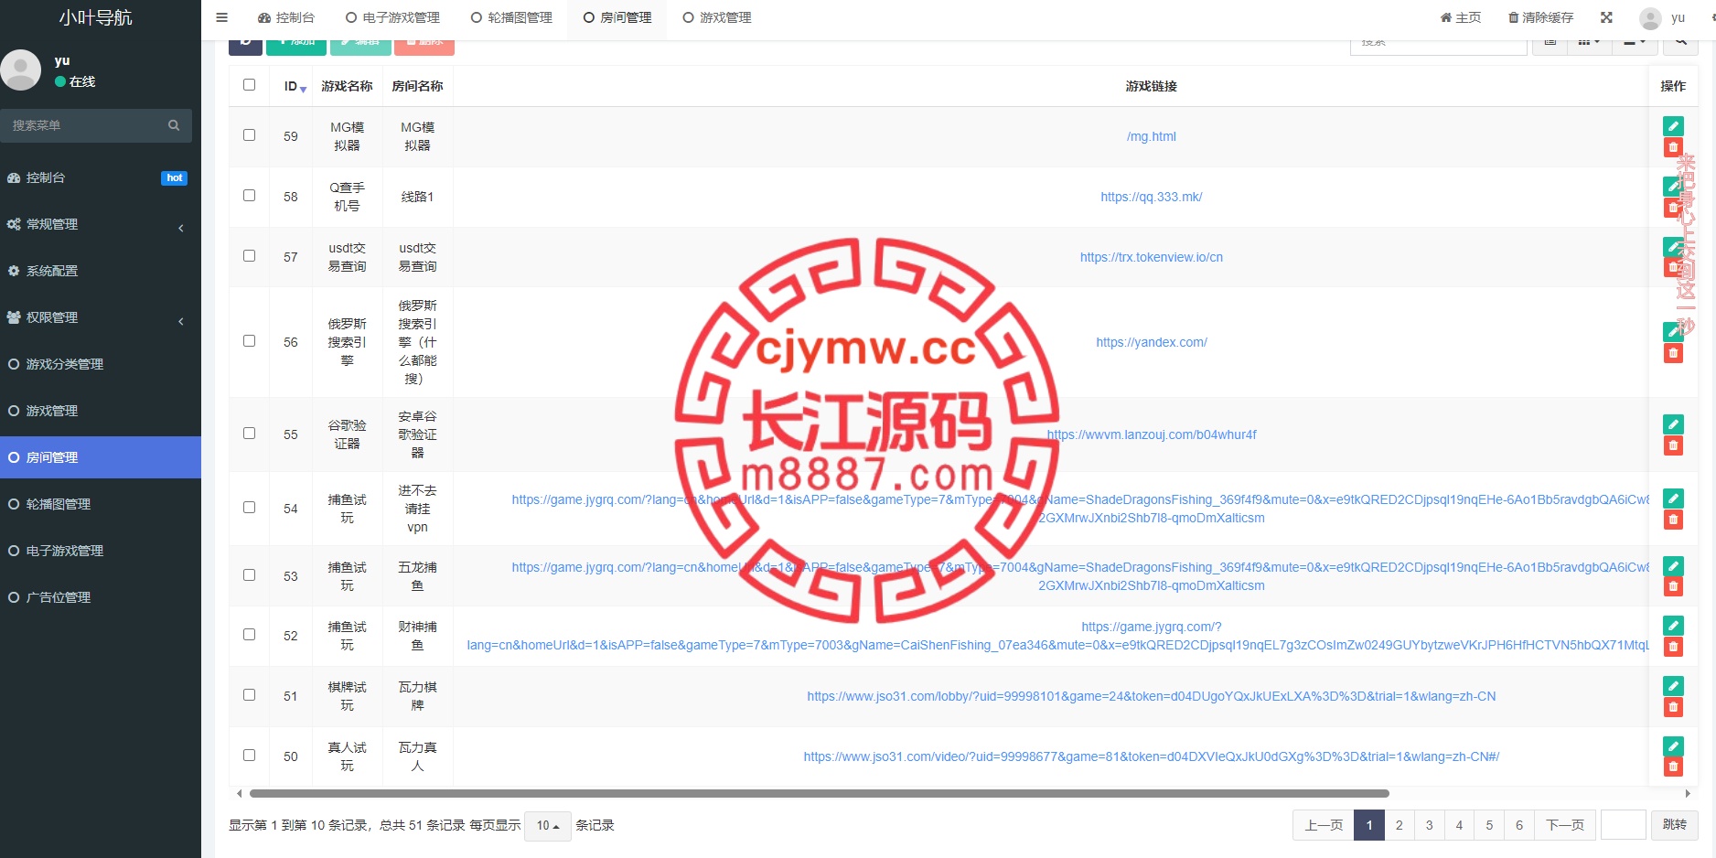Check the row 56 checkbox
1716x858 pixels.
(249, 341)
